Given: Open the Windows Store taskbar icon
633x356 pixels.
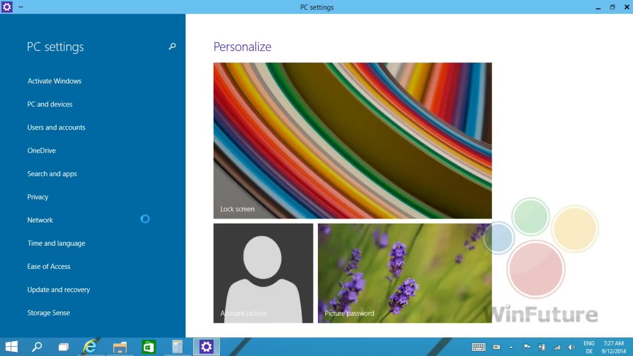Looking at the screenshot, I should coord(148,347).
